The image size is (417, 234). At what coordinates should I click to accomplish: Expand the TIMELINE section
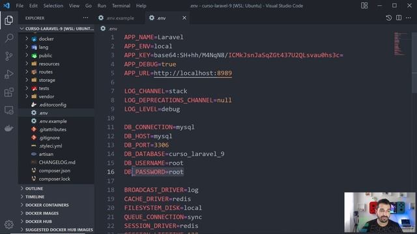click(57, 196)
